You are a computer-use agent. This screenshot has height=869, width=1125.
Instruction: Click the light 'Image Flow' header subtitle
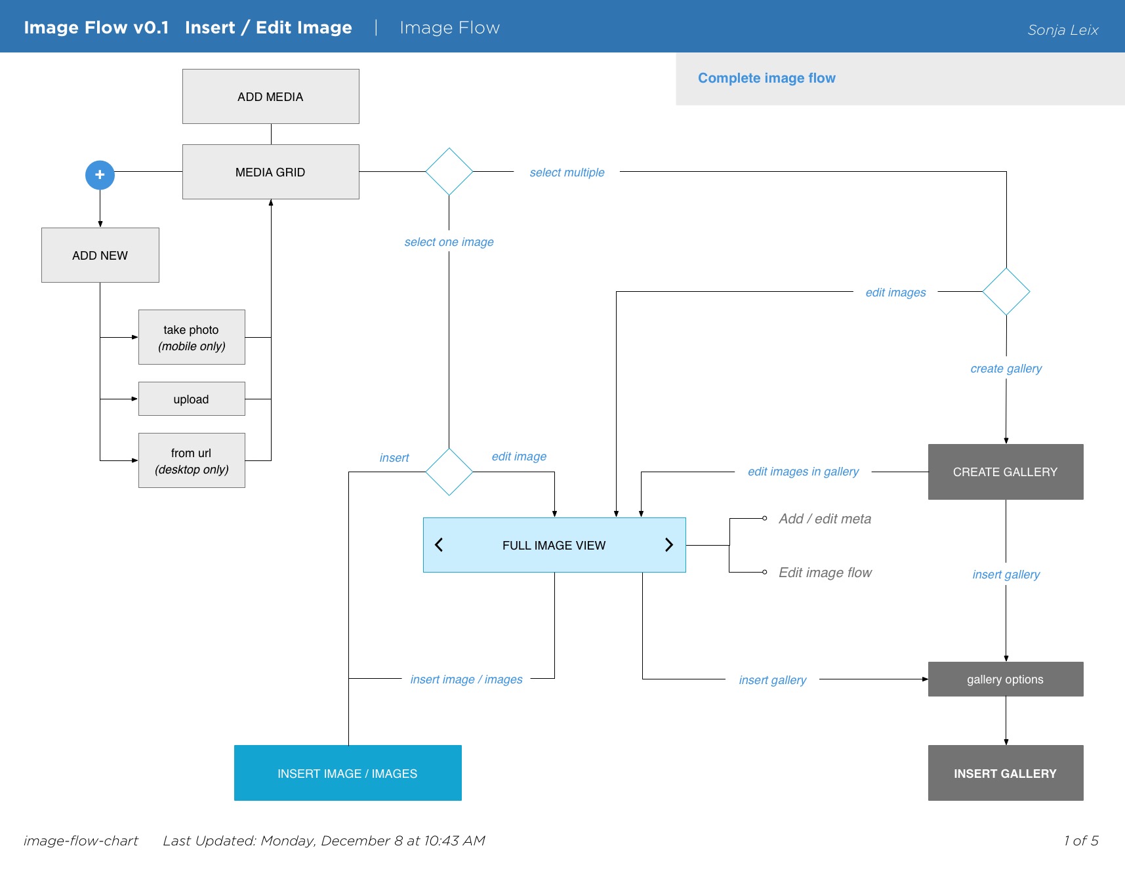click(450, 28)
